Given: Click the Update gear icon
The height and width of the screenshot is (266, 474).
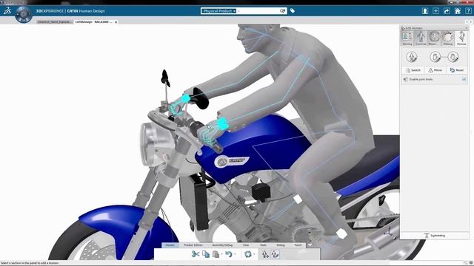Looking at the screenshot, I should tap(248, 254).
